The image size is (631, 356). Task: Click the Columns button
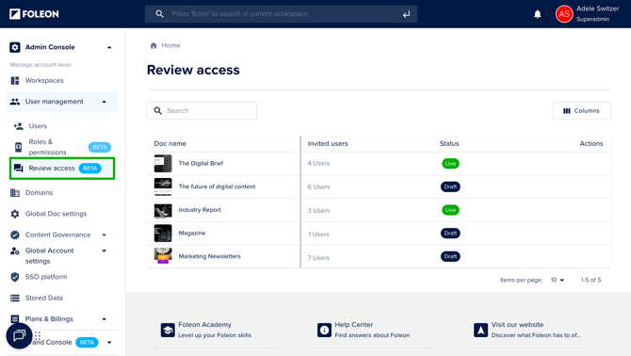[x=581, y=110]
